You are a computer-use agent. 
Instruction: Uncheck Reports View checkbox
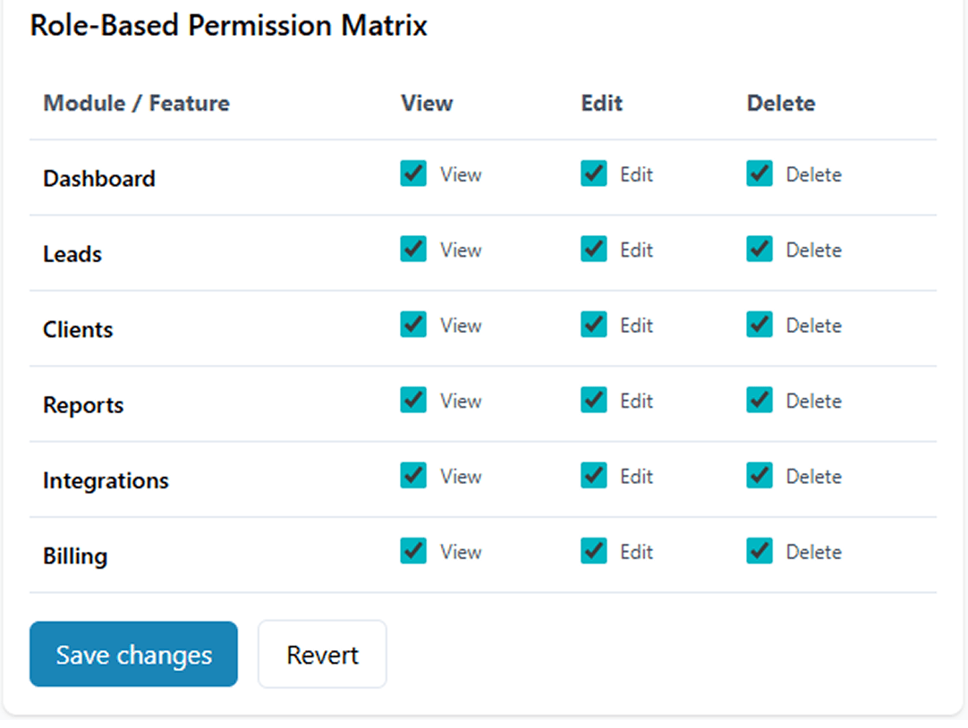pos(413,400)
